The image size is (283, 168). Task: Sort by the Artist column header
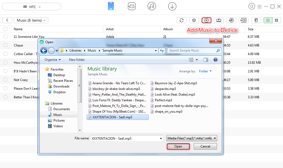pos(110,29)
